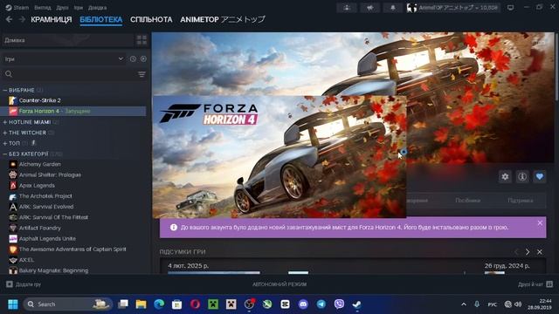Open Opera browser from the taskbar

(x=195, y=304)
